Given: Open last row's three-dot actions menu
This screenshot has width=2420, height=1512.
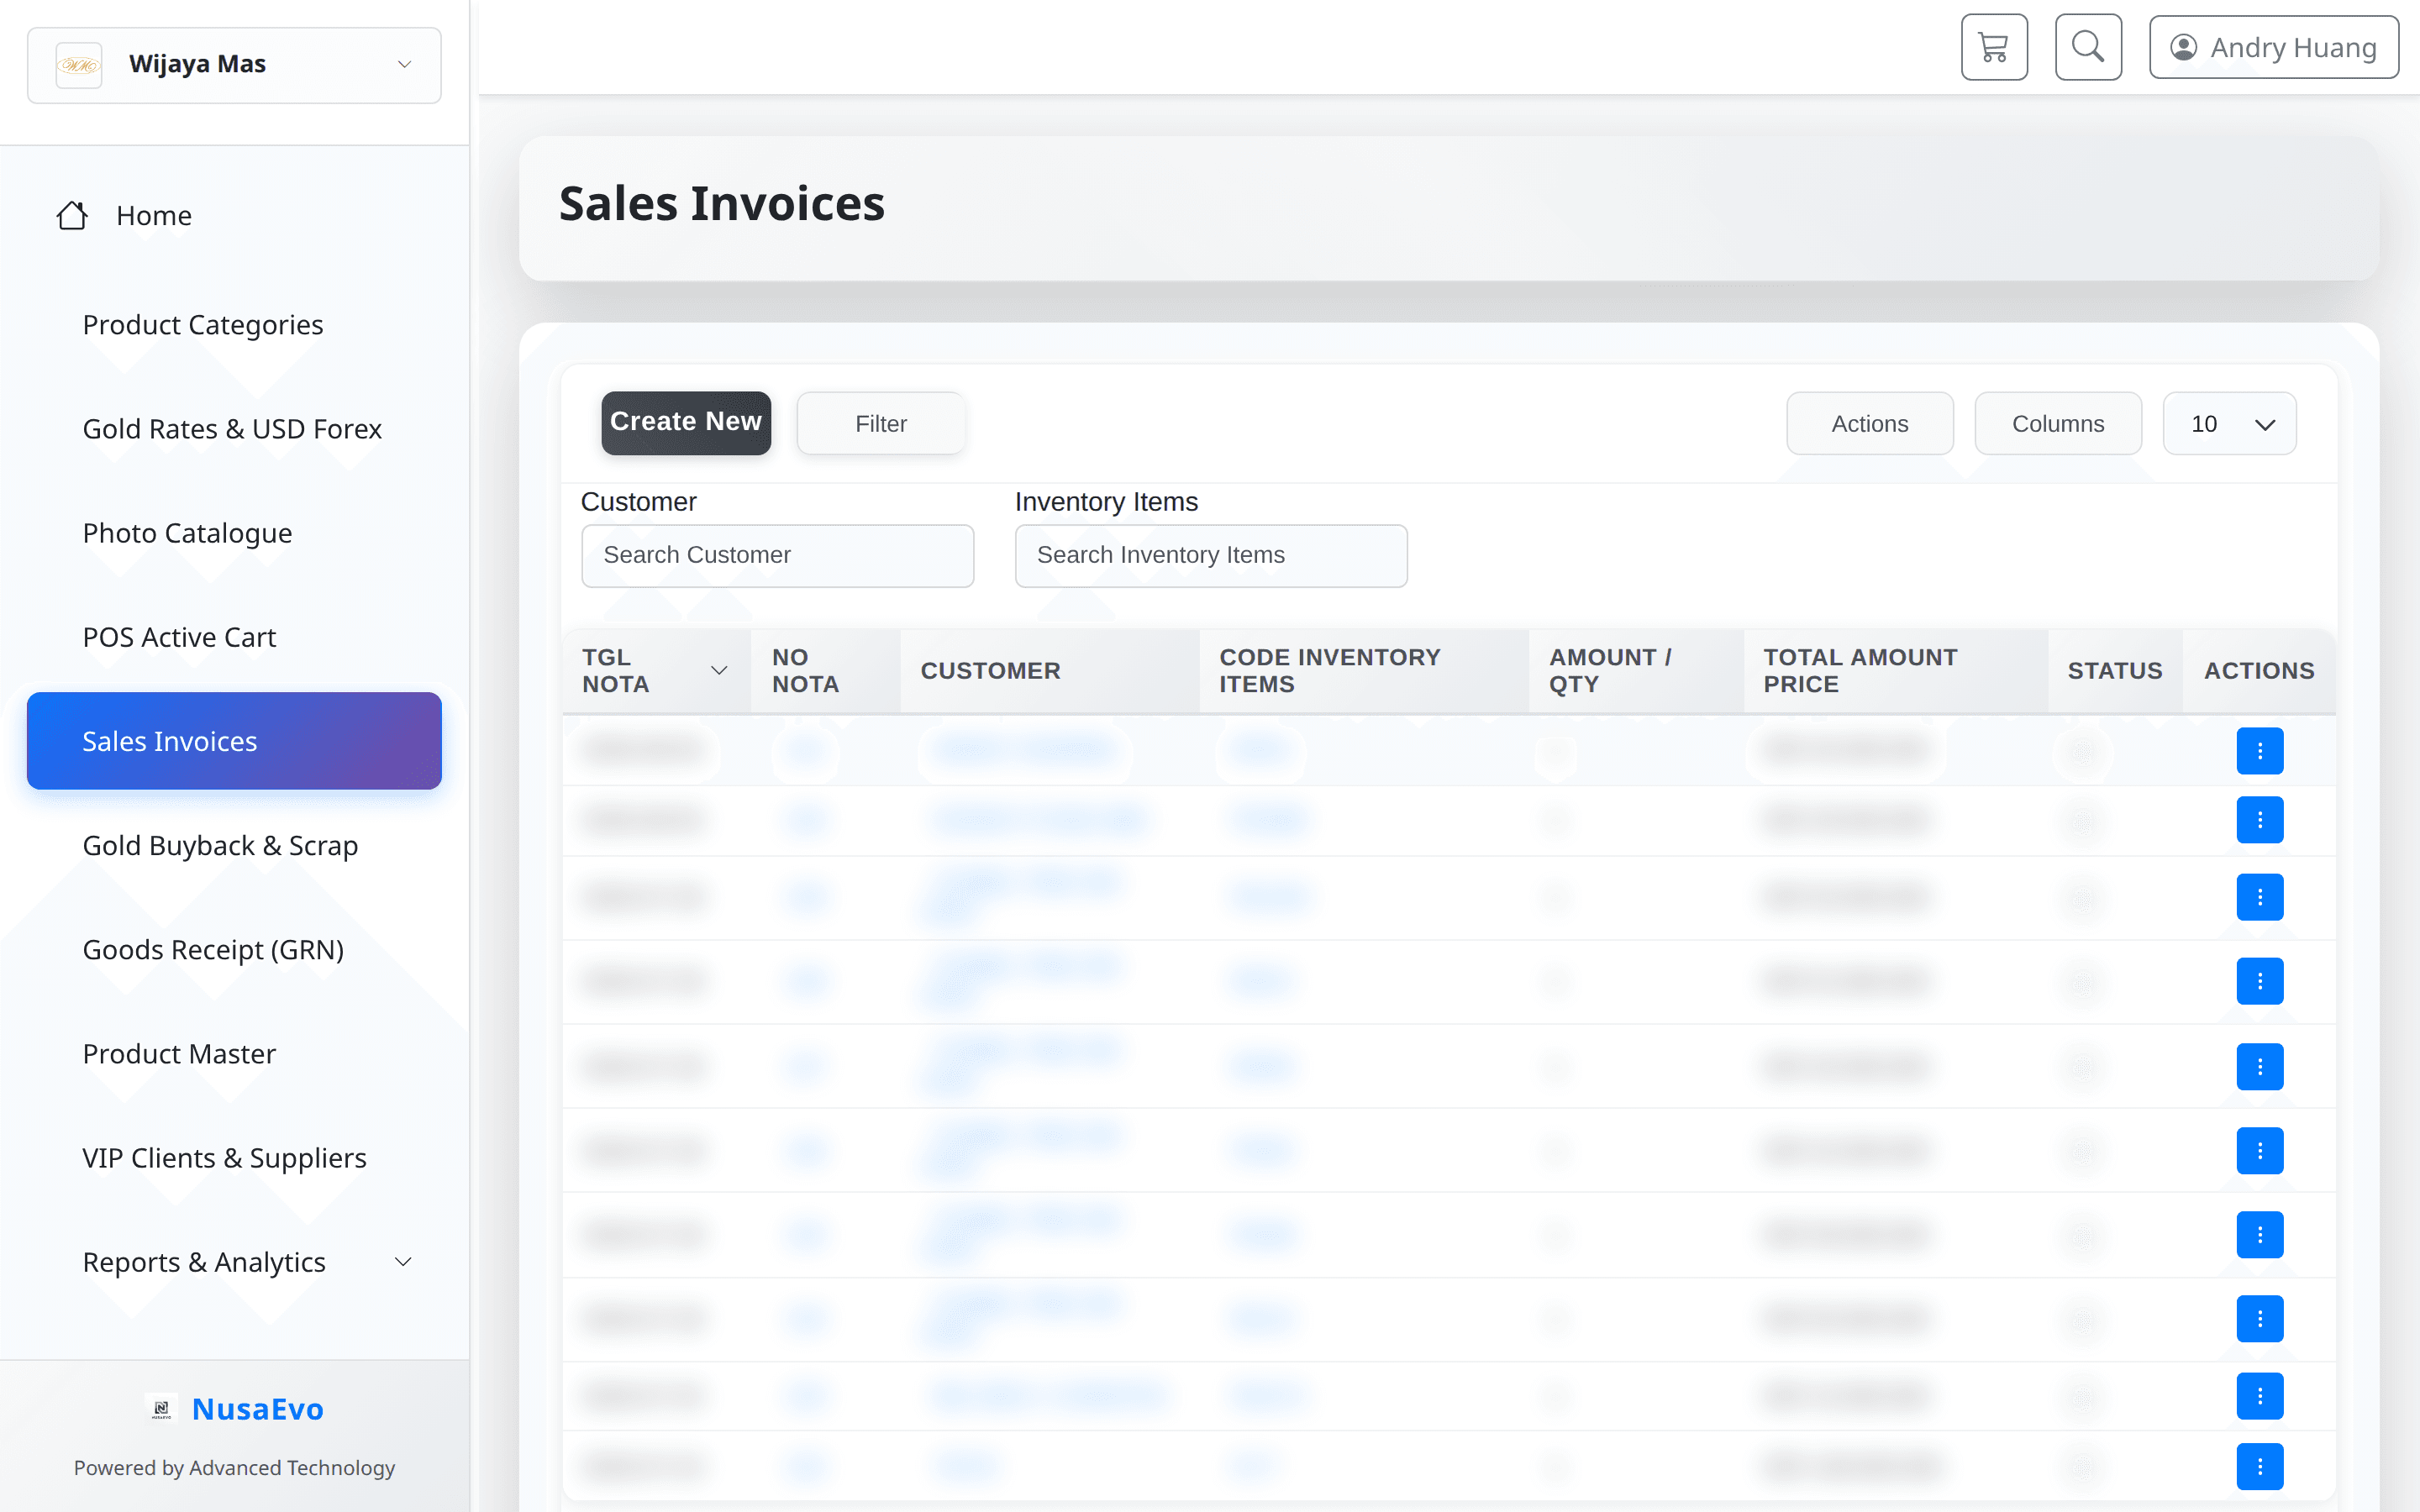Looking at the screenshot, I should click(x=2260, y=1467).
